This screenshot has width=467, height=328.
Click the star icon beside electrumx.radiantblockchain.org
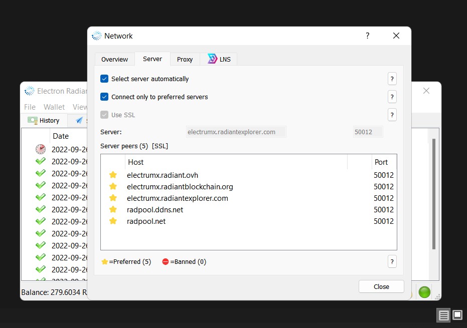point(113,186)
